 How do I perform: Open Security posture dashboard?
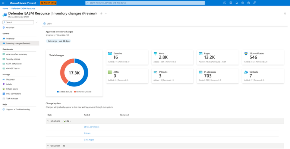tap(13, 59)
